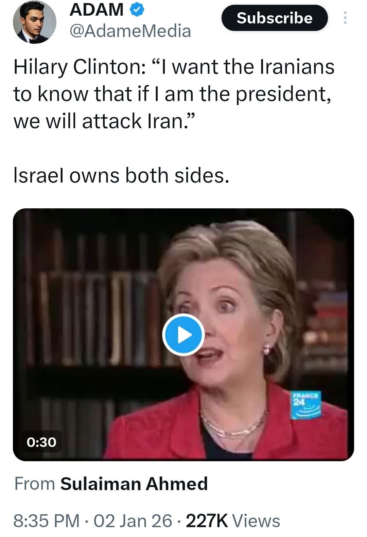The height and width of the screenshot is (537, 367).
Task: Open the ADAM profile avatar photo
Action: point(35,22)
